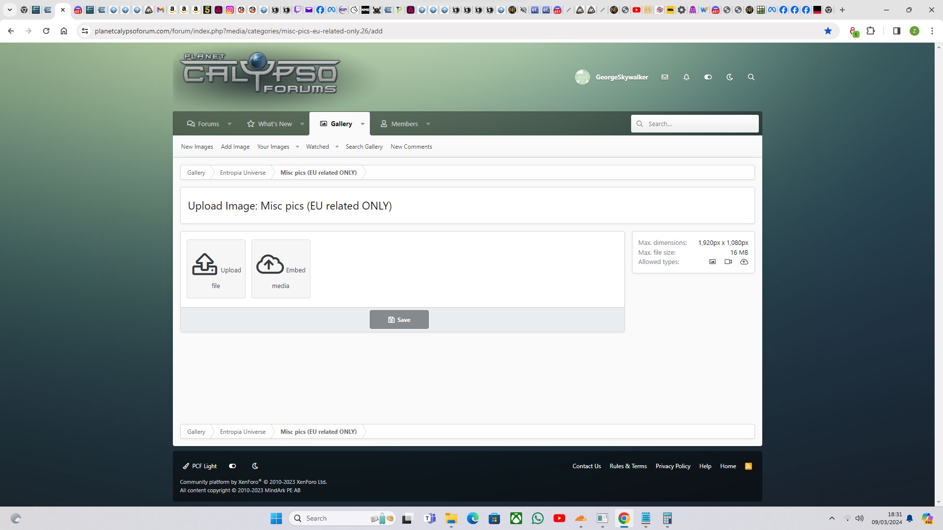Click the embed cloud icon under Allowed types
The width and height of the screenshot is (943, 530).
(x=745, y=262)
